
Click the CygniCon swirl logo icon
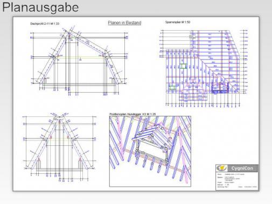click(222, 168)
